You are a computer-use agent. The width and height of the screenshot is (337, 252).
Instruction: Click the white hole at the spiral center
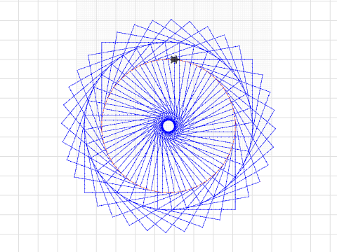point(168,126)
